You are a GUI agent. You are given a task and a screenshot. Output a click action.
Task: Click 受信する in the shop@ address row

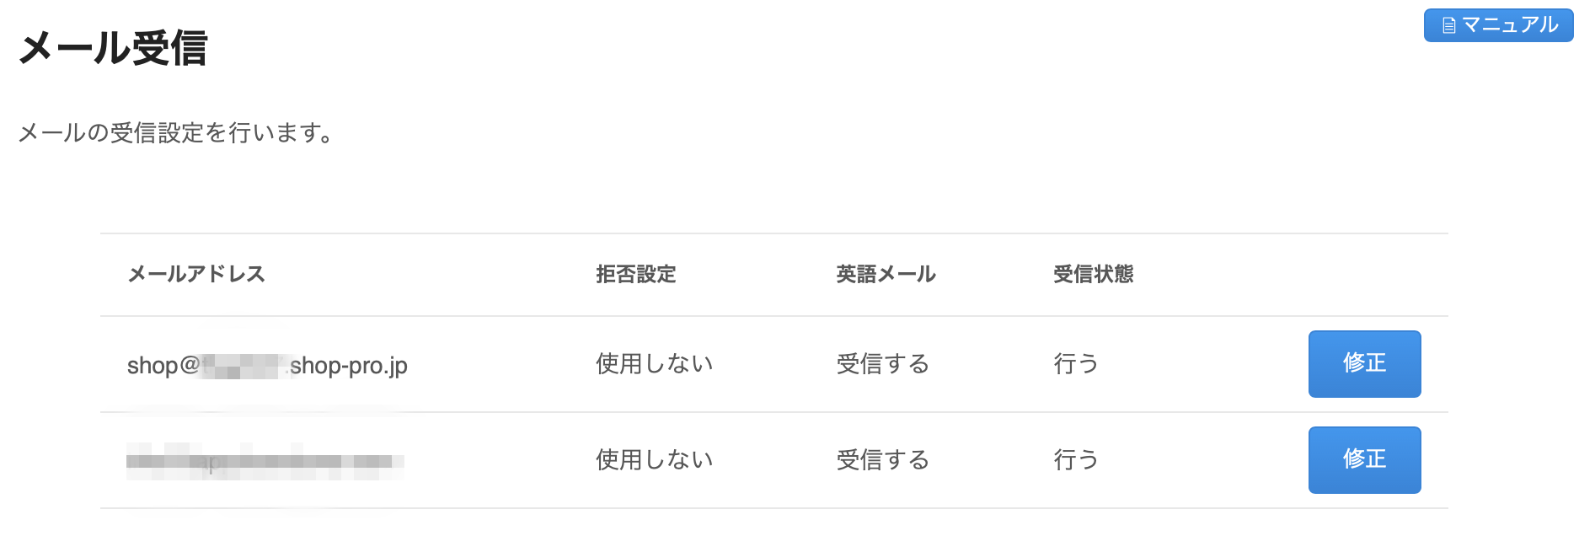coord(882,364)
